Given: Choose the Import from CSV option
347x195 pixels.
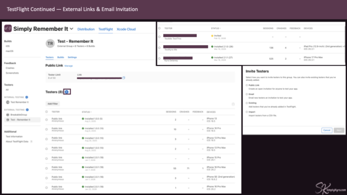Looking at the screenshot, I should [247, 112].
